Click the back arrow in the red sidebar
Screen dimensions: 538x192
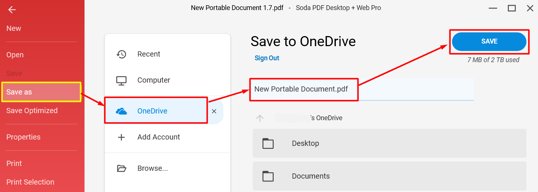click(12, 10)
